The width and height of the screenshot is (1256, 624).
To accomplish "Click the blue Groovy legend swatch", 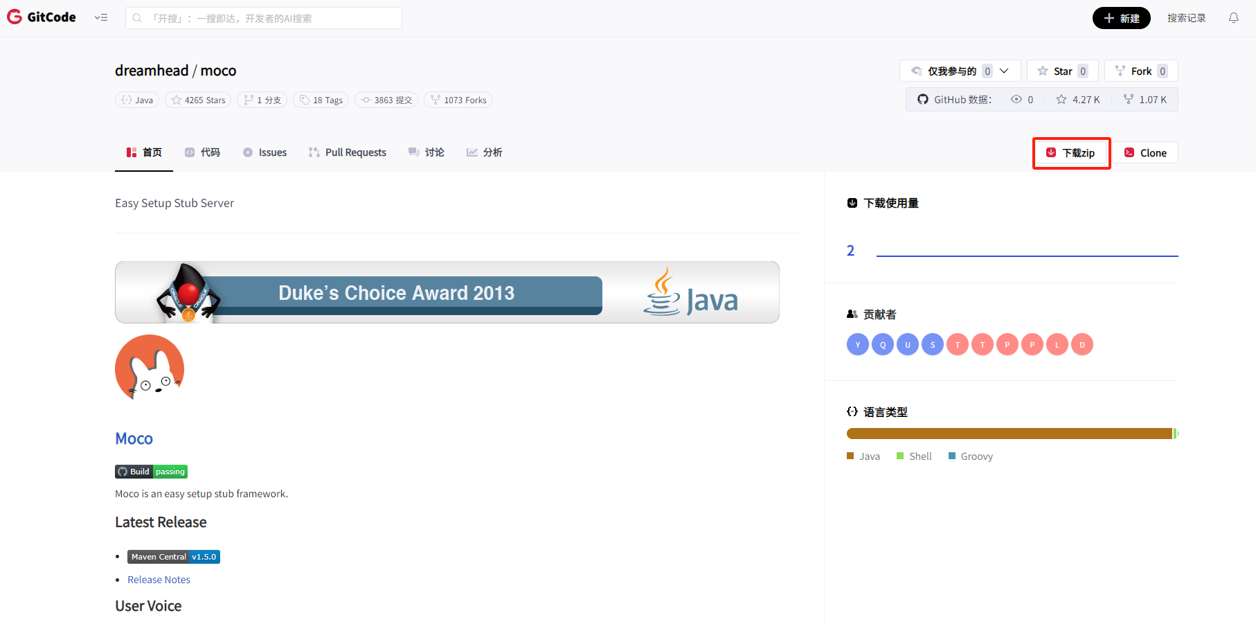I will 952,456.
